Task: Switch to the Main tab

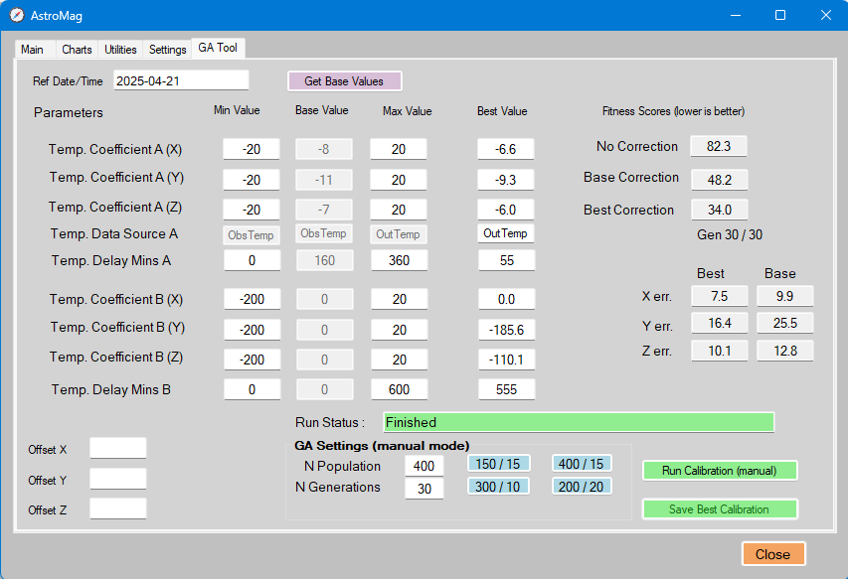Action: (32, 49)
